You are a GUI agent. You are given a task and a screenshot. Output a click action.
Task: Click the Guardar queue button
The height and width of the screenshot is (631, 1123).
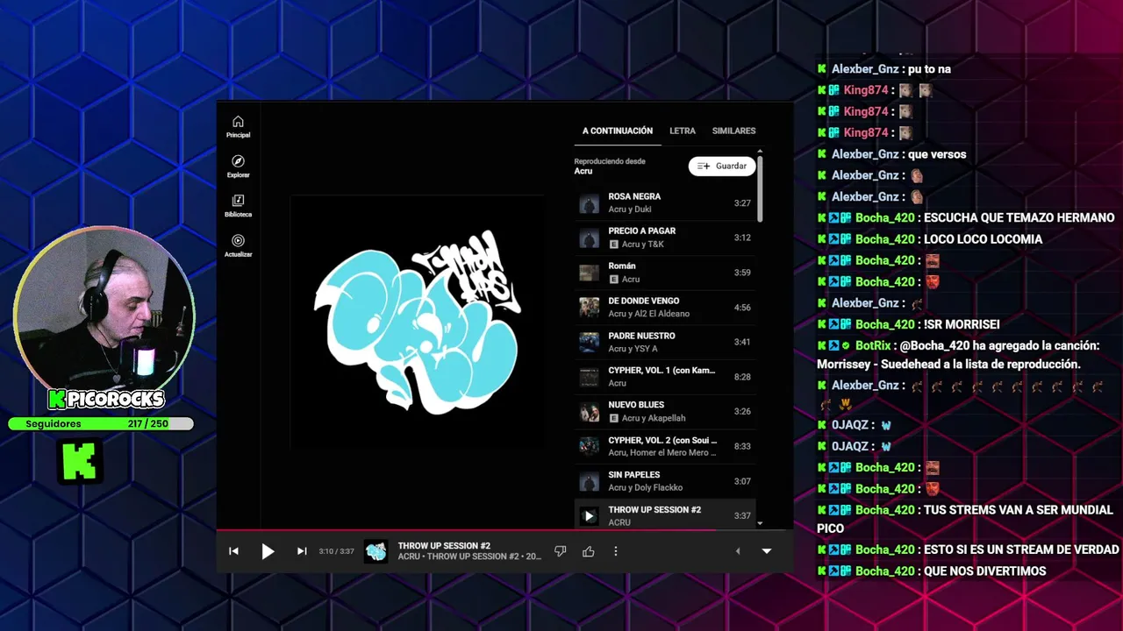[722, 166]
